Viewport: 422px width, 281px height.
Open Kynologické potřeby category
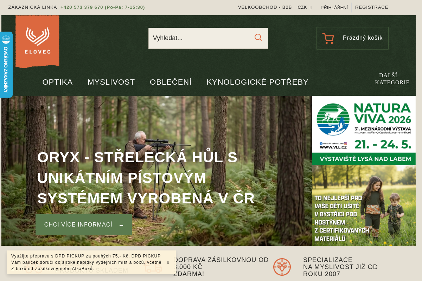(x=257, y=82)
